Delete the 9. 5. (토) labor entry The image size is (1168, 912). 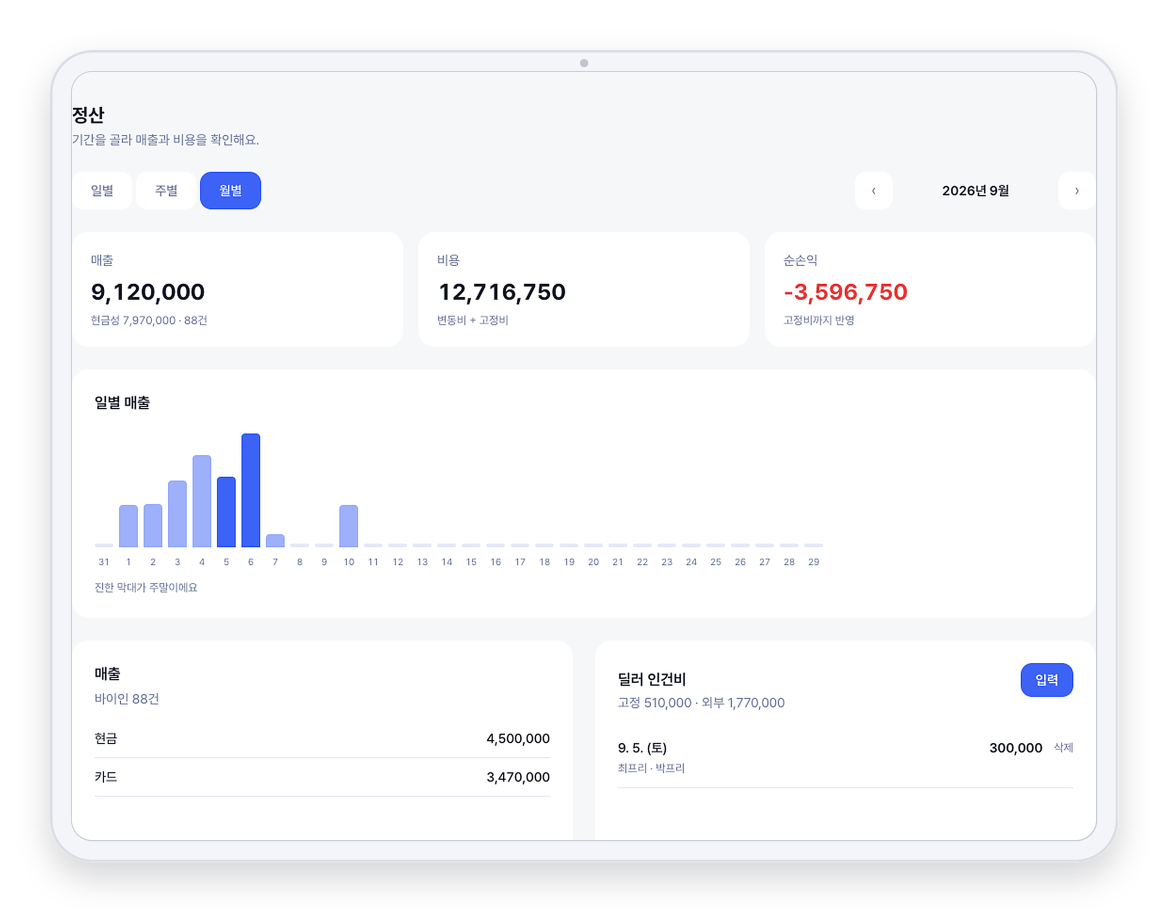[1063, 747]
